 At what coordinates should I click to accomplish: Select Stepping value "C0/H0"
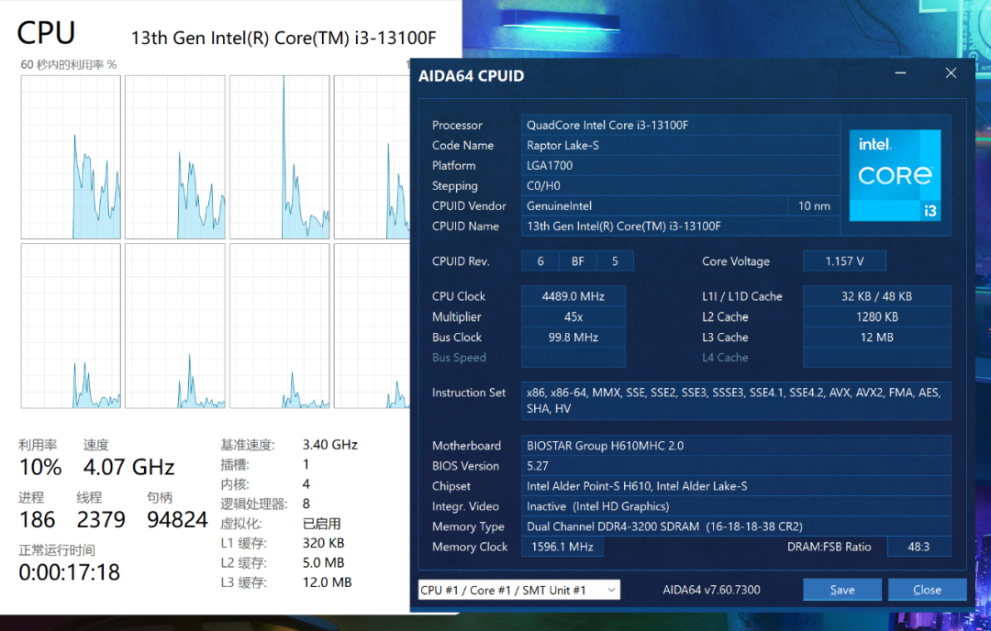click(681, 185)
